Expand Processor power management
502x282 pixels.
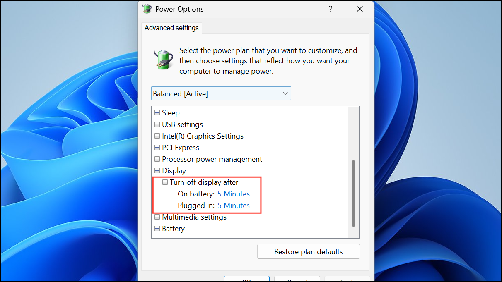coord(157,159)
